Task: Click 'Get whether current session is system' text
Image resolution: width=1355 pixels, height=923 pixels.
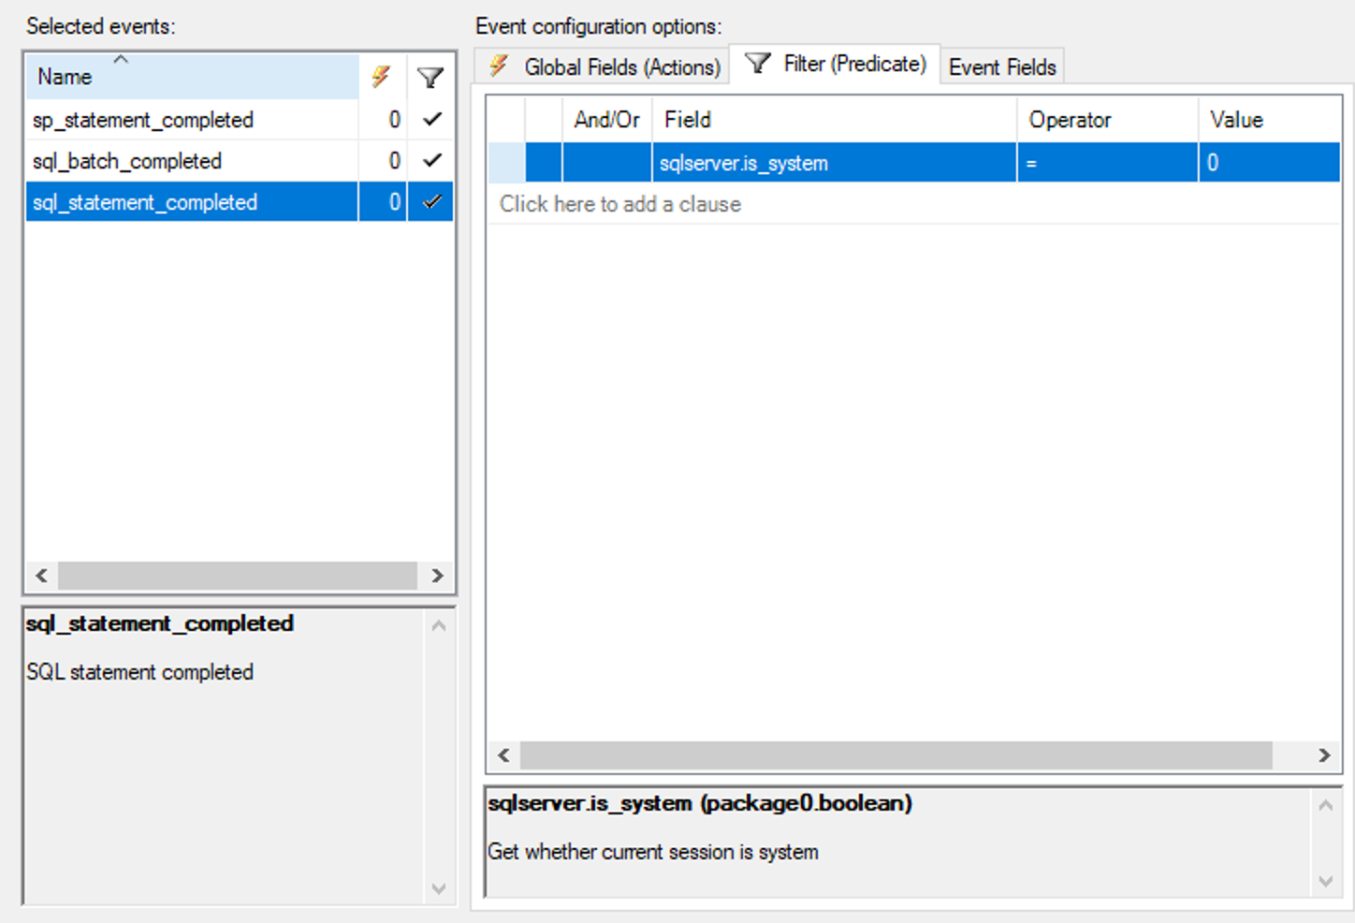Action: pyautogui.click(x=653, y=852)
